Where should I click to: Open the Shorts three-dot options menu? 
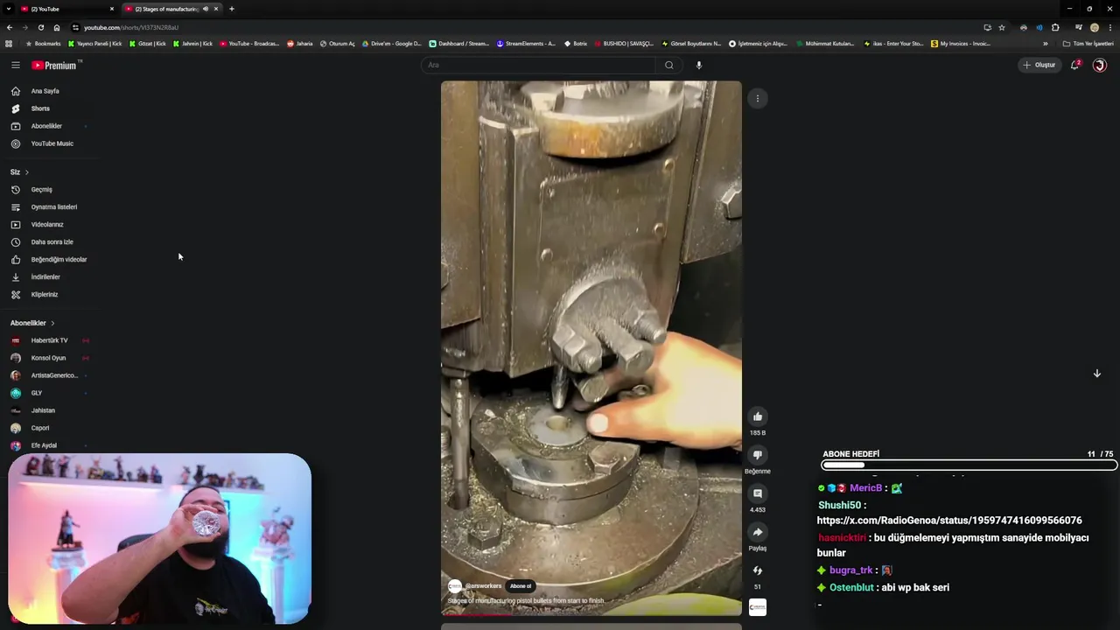click(758, 99)
